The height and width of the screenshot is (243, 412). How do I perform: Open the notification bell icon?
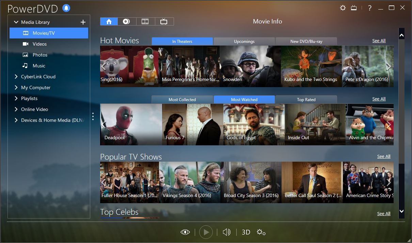click(66, 8)
